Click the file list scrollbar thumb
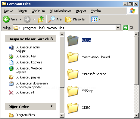Image resolution: width=140 pixels, height=119 pixels. click(x=136, y=61)
